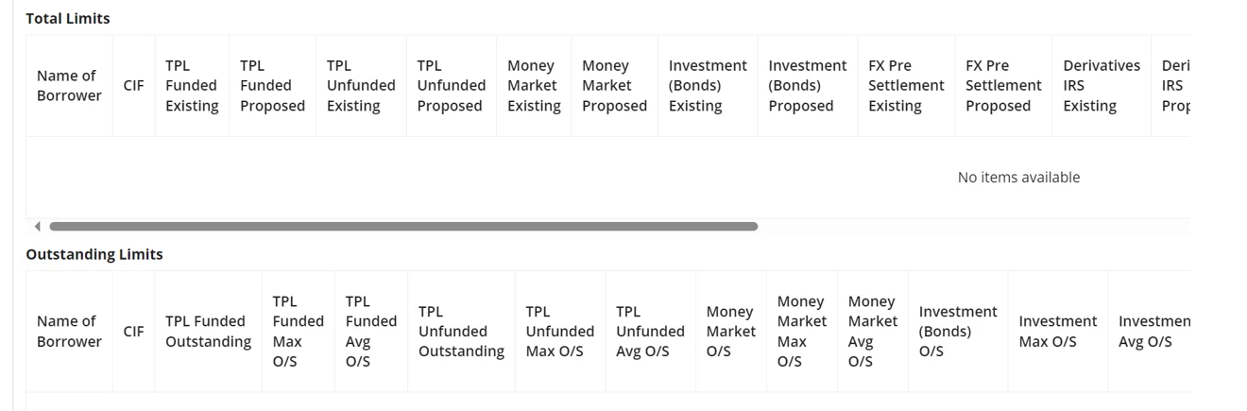Screen dimensions: 1247x411
Task: Select Money Market Avg O/S header
Action: (x=872, y=332)
